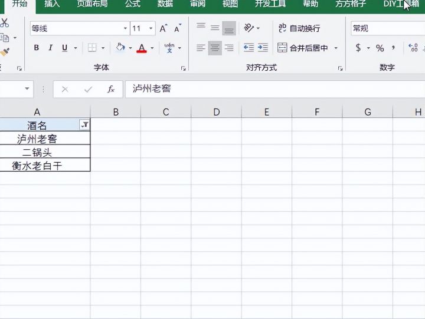This screenshot has width=425, height=319.
Task: Switch to the 审阅 tab
Action: coord(197,4)
